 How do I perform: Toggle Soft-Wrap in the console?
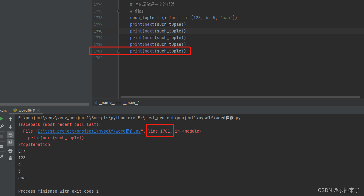tap(10, 135)
